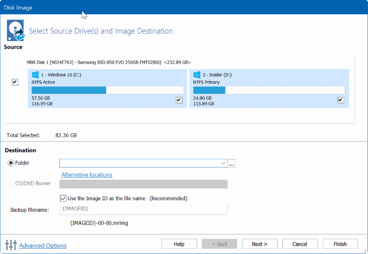Expand the destination folder dropdown arrow
The image size is (368, 254).
[x=223, y=163]
